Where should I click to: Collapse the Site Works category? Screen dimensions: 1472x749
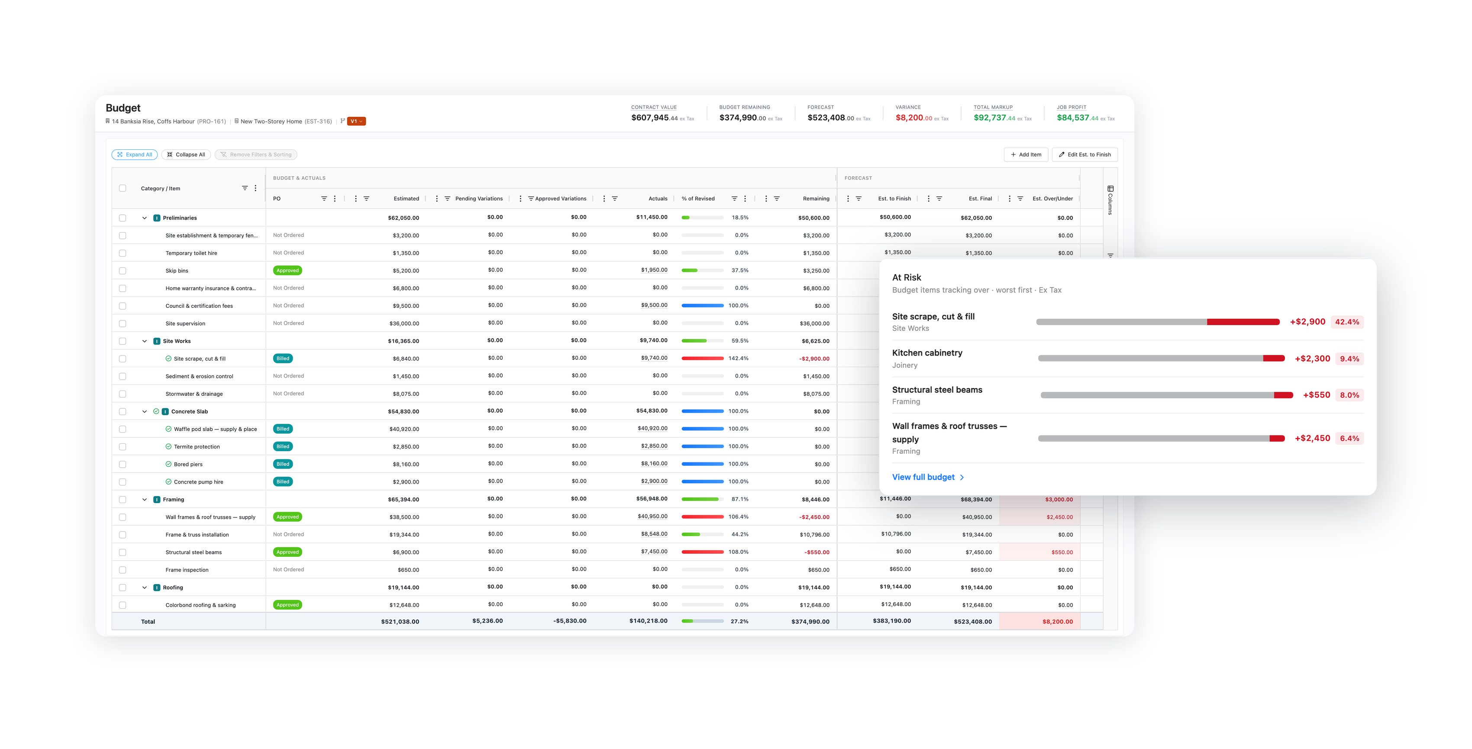click(x=145, y=341)
